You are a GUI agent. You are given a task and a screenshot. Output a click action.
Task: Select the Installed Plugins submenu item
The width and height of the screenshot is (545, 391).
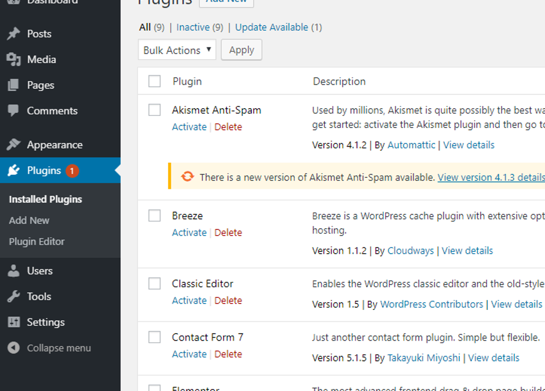point(46,199)
